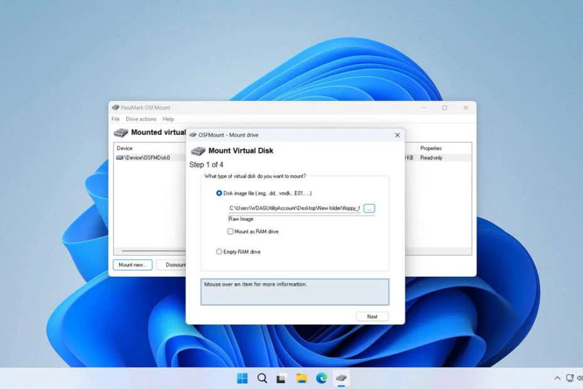Expand hidden icons in the system tray
Viewport: 583px width, 389px height.
pyautogui.click(x=557, y=378)
